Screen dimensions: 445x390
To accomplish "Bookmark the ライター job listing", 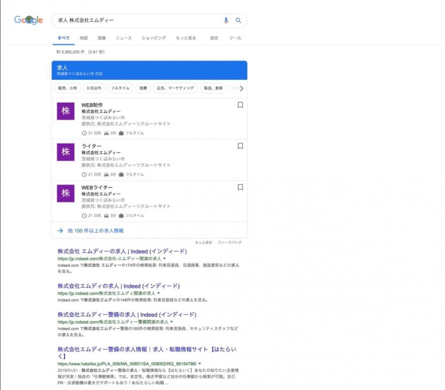I will (x=240, y=146).
